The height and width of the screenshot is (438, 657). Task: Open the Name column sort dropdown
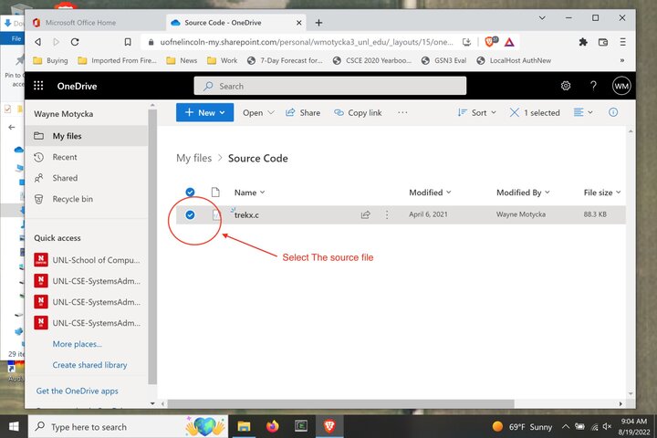click(x=250, y=193)
